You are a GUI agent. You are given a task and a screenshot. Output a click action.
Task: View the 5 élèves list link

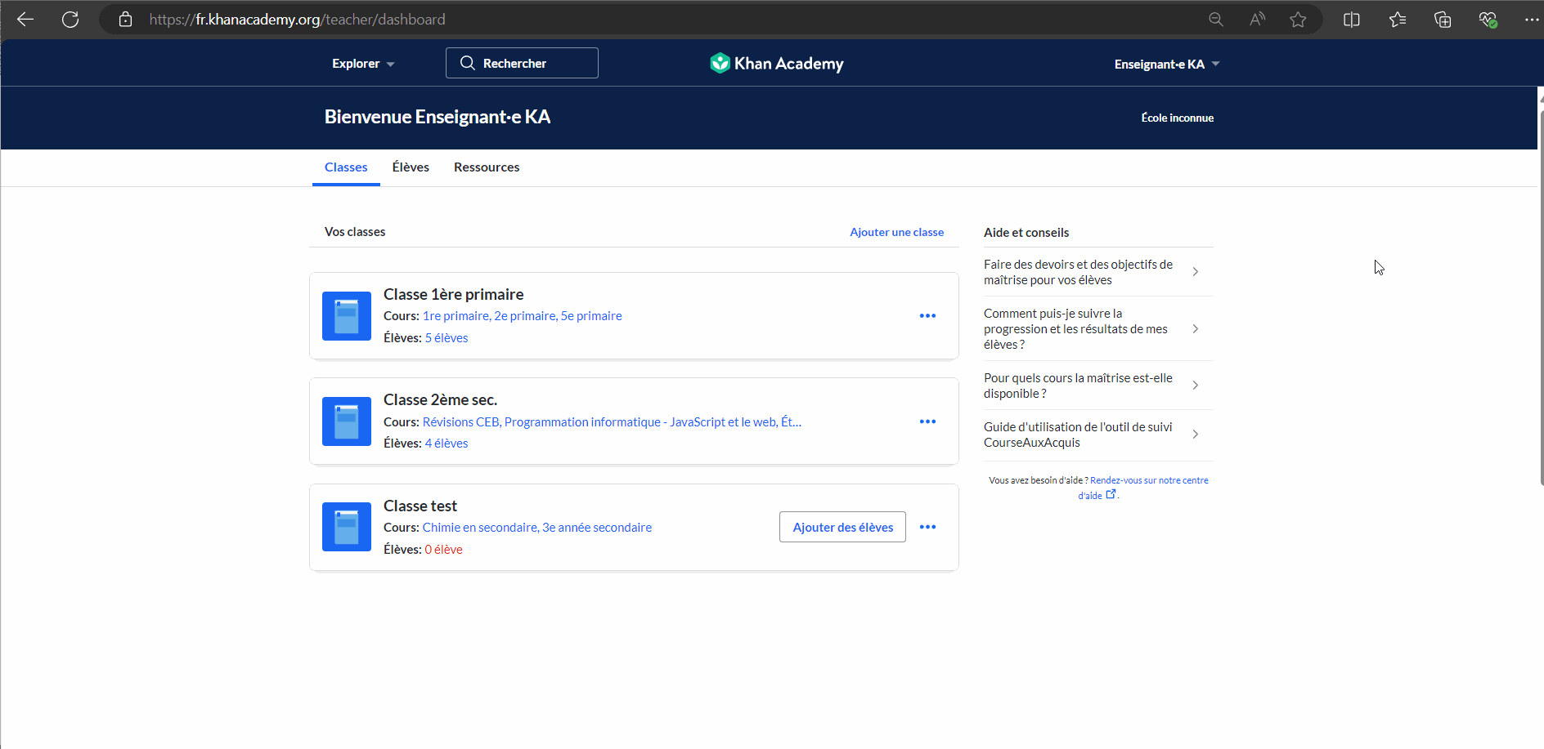click(x=447, y=338)
